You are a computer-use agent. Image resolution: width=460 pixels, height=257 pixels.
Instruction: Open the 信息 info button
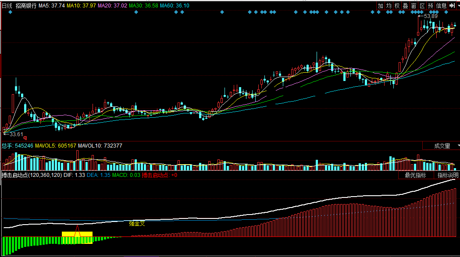tap(441, 6)
